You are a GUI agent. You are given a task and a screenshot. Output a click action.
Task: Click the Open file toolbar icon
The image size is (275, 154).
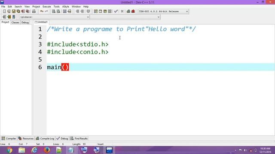(9, 12)
